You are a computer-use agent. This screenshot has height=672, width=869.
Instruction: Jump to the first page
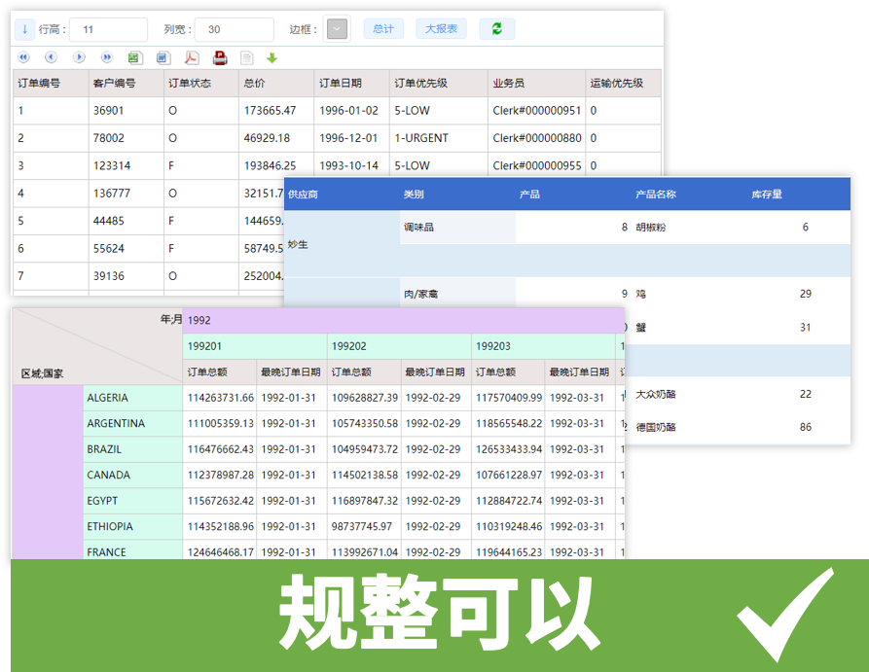(x=22, y=57)
